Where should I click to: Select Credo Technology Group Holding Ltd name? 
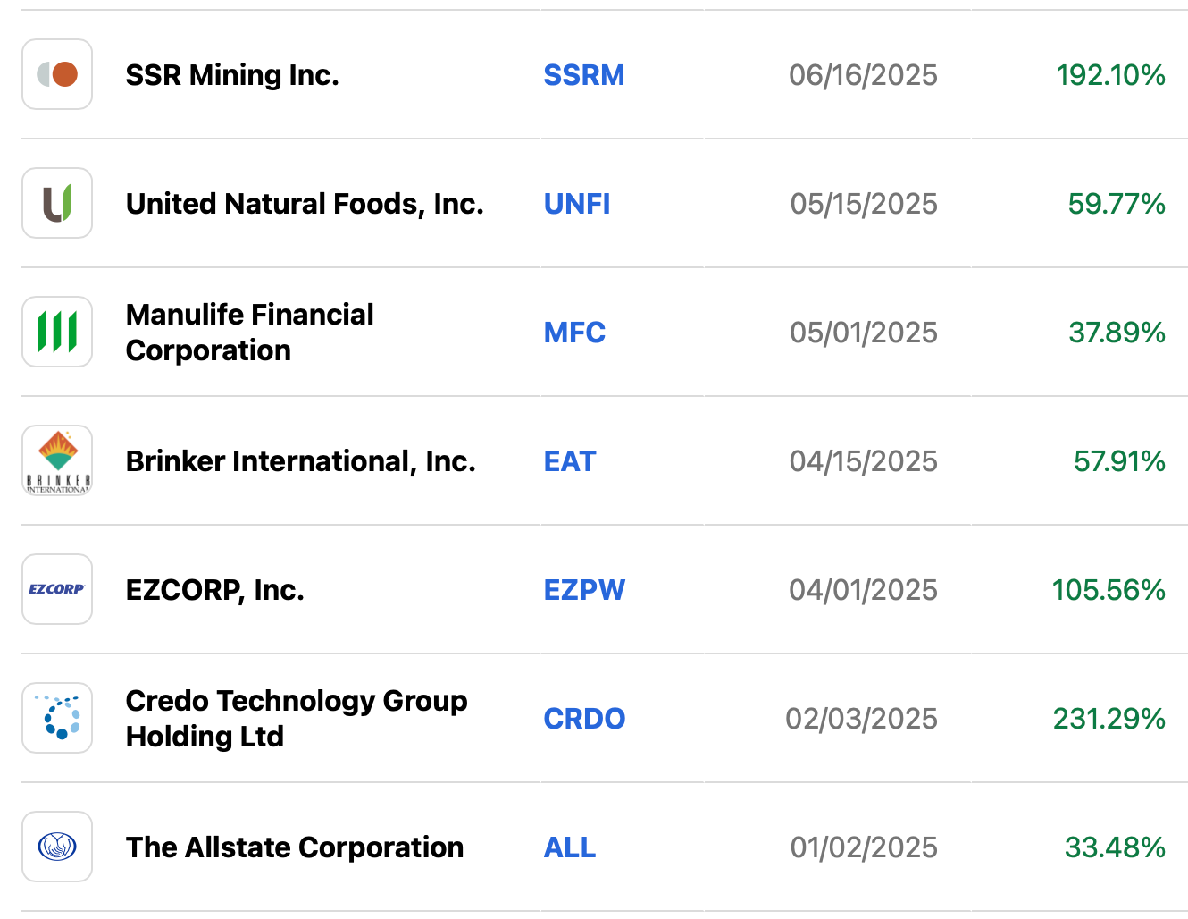(x=297, y=719)
